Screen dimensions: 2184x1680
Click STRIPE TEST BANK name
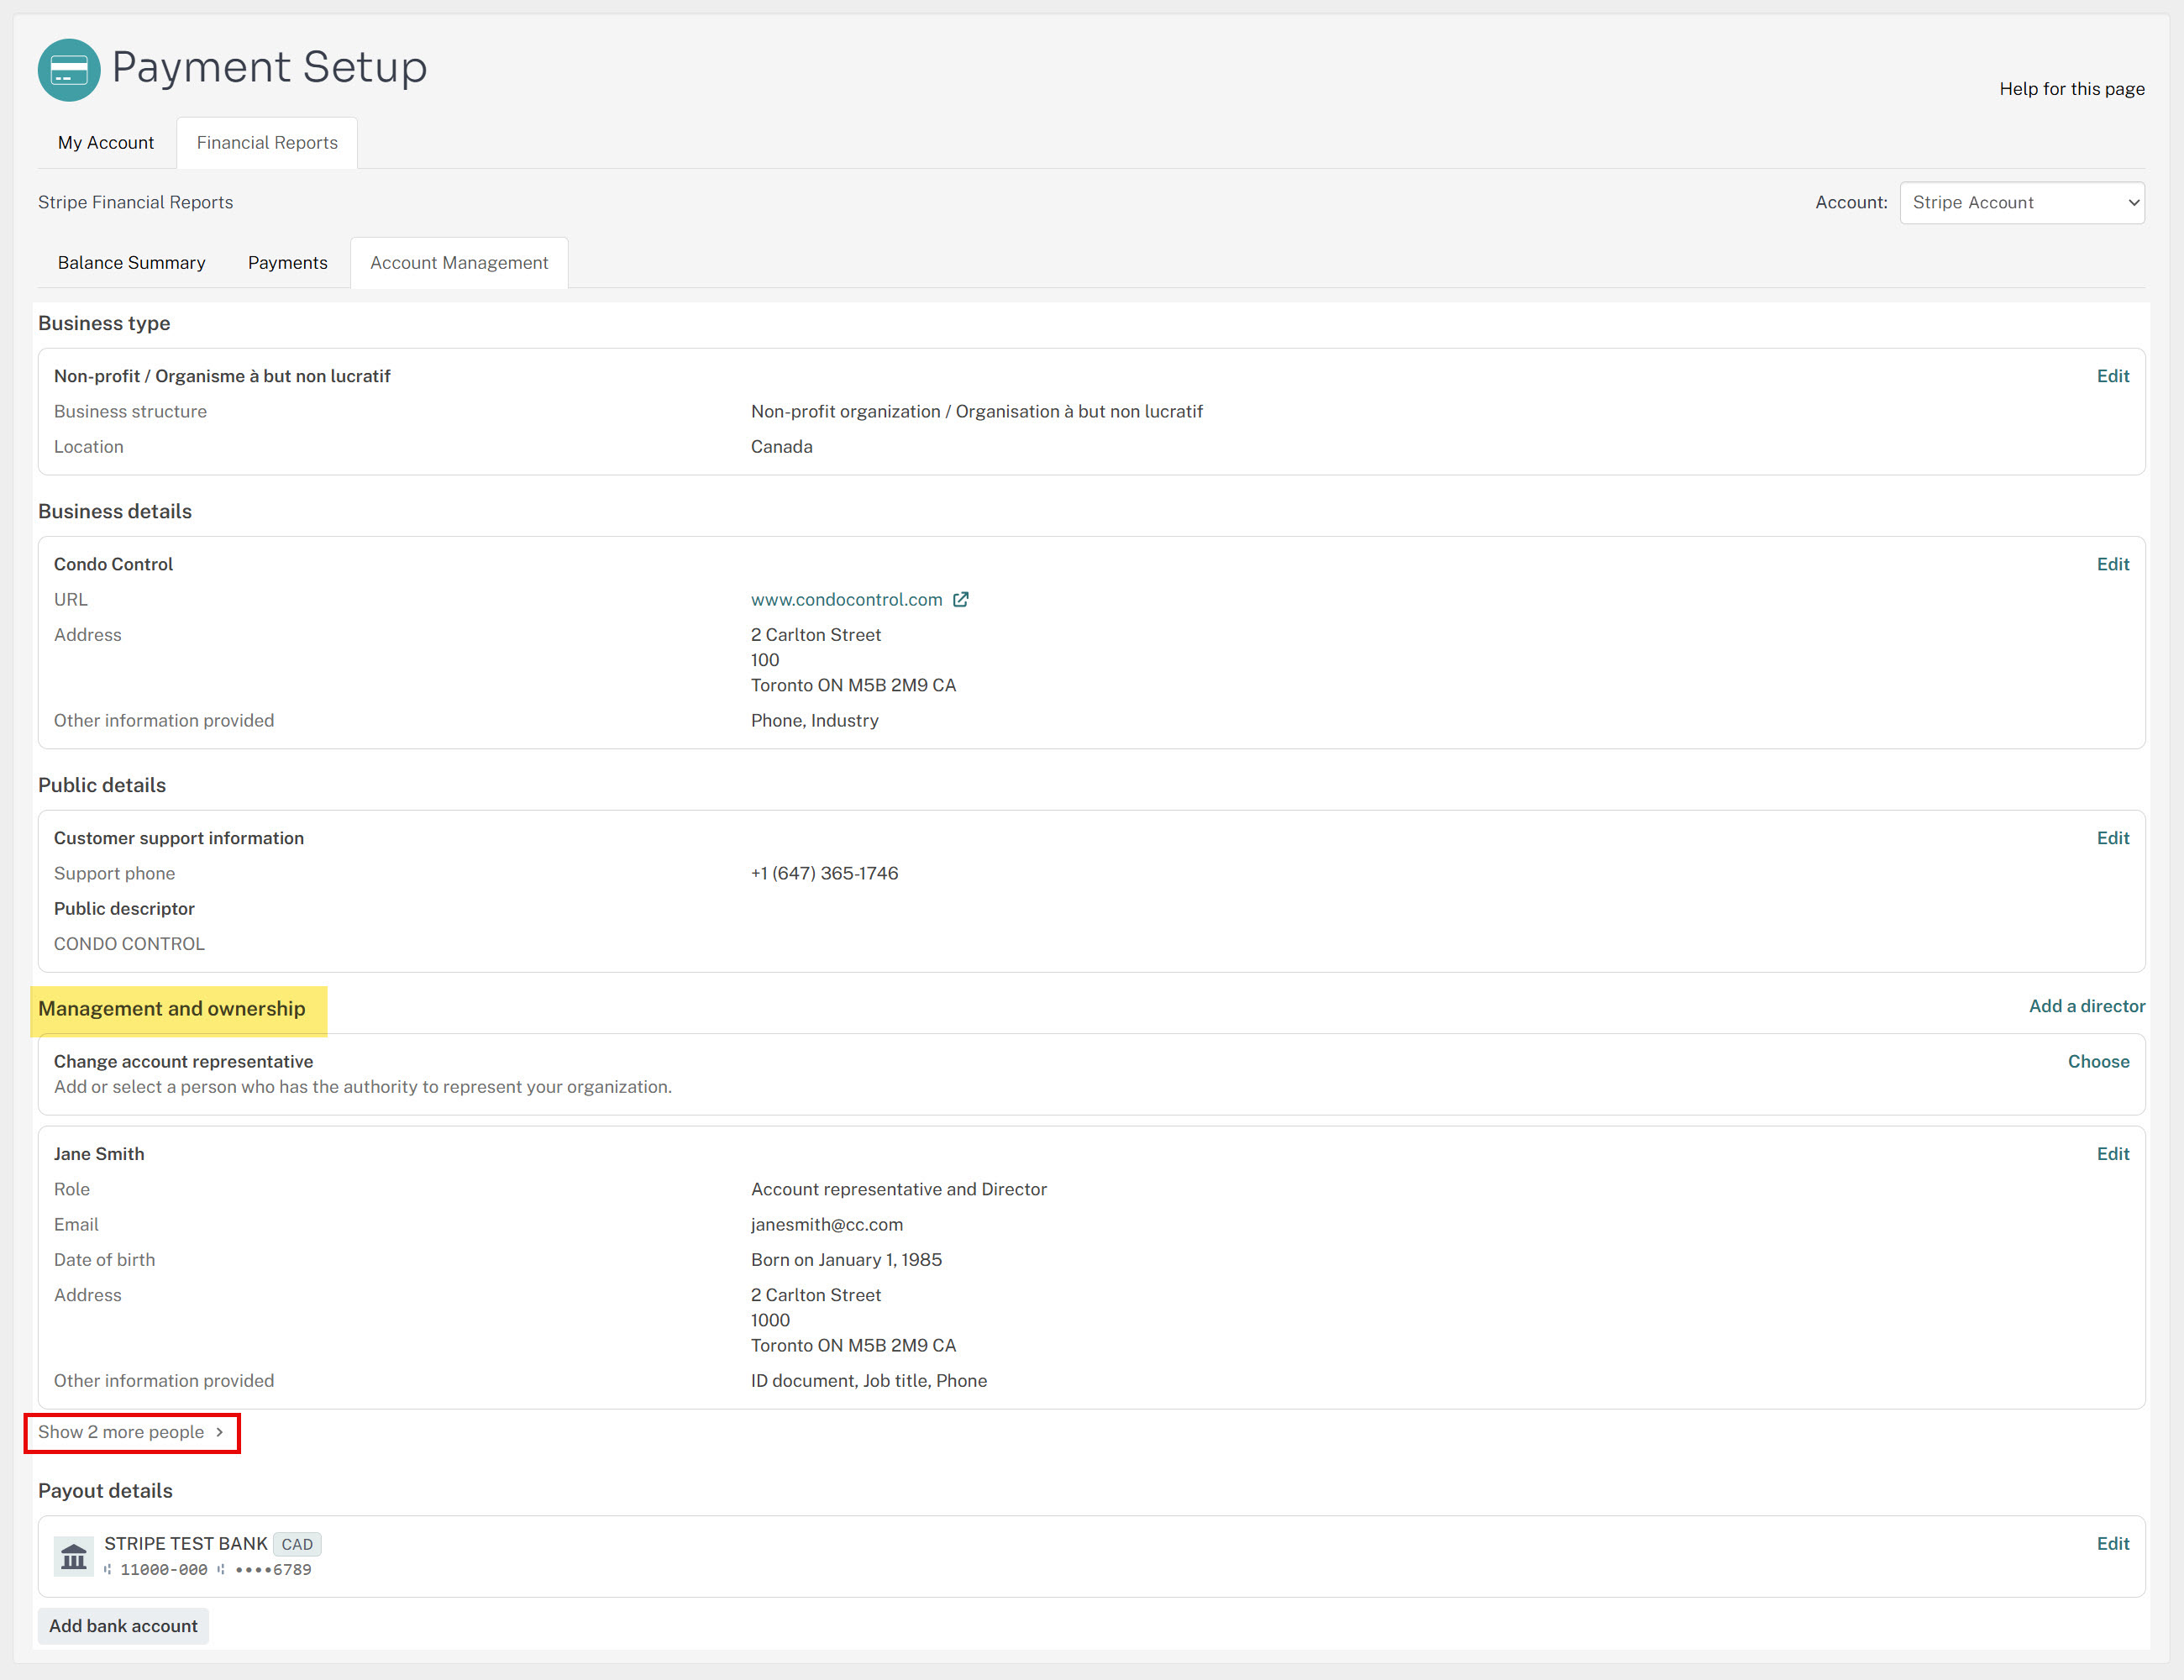[x=186, y=1544]
